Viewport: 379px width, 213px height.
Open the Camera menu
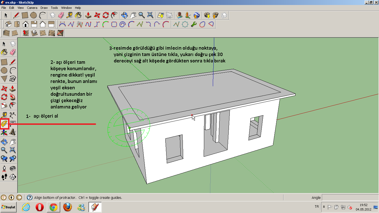pyautogui.click(x=32, y=8)
